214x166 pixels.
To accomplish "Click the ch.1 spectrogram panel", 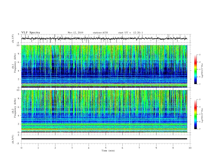I will (x=104, y=66).
